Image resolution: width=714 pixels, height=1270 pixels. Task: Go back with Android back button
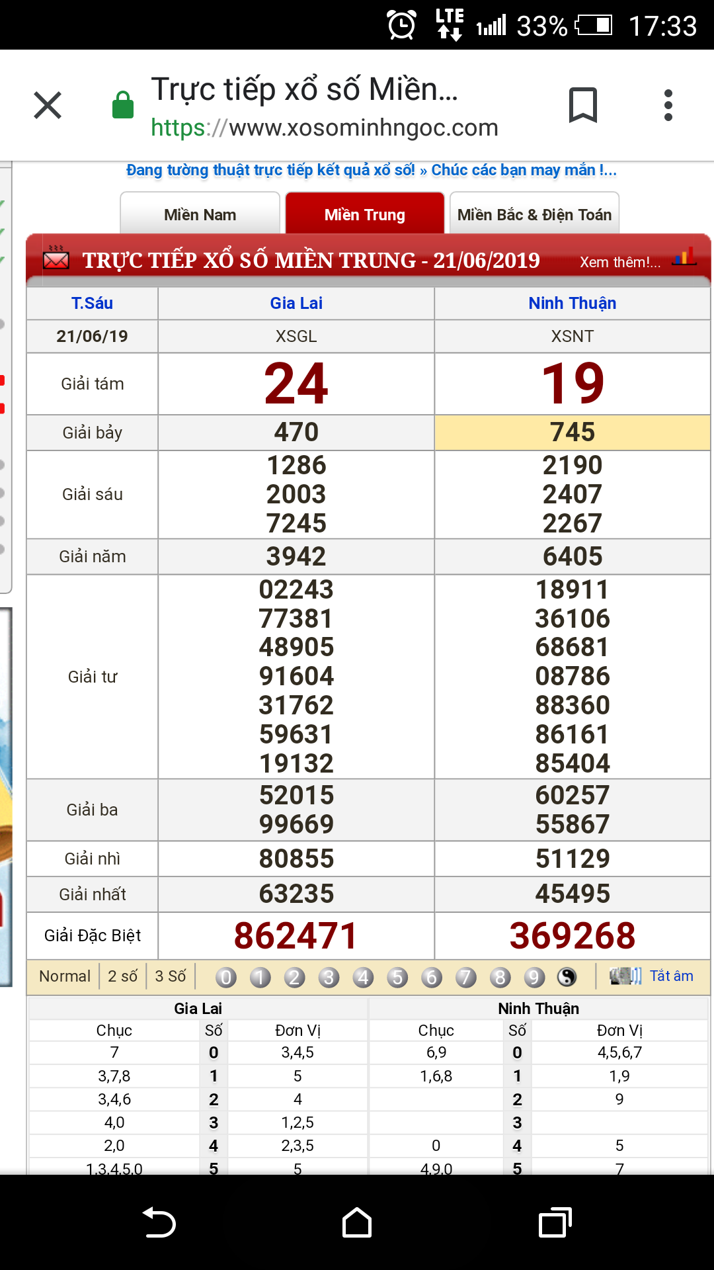click(159, 1222)
